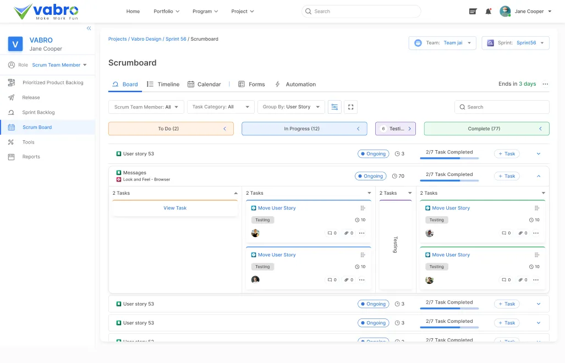Add a task to Messages story
The width and height of the screenshot is (565, 363).
point(506,177)
